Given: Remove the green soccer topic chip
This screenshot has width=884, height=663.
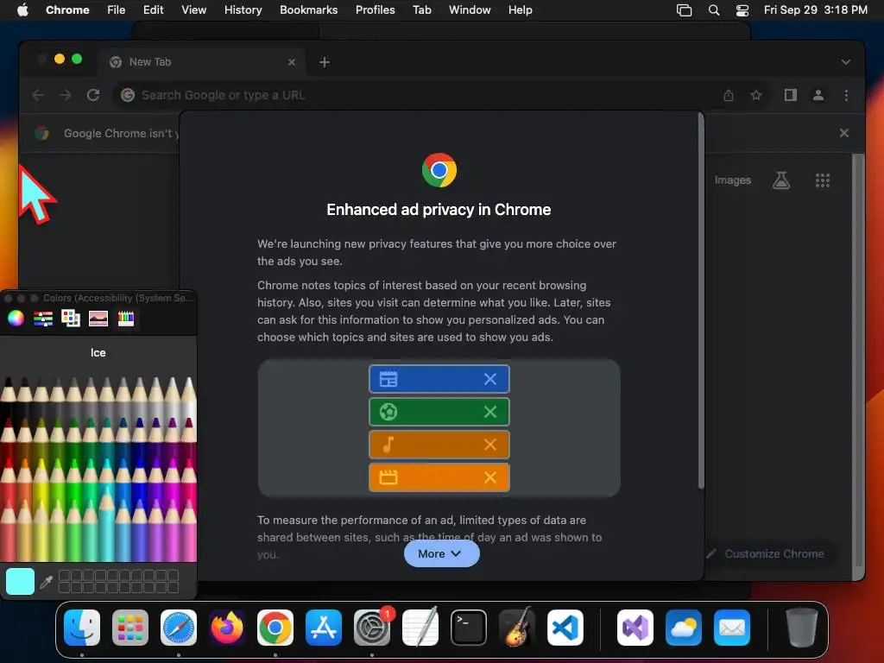Looking at the screenshot, I should click(490, 412).
